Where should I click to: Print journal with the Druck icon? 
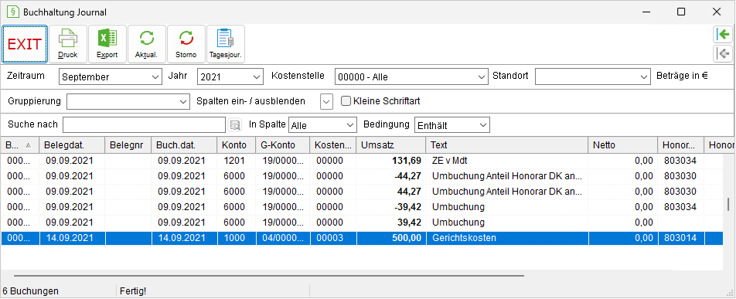tap(68, 44)
